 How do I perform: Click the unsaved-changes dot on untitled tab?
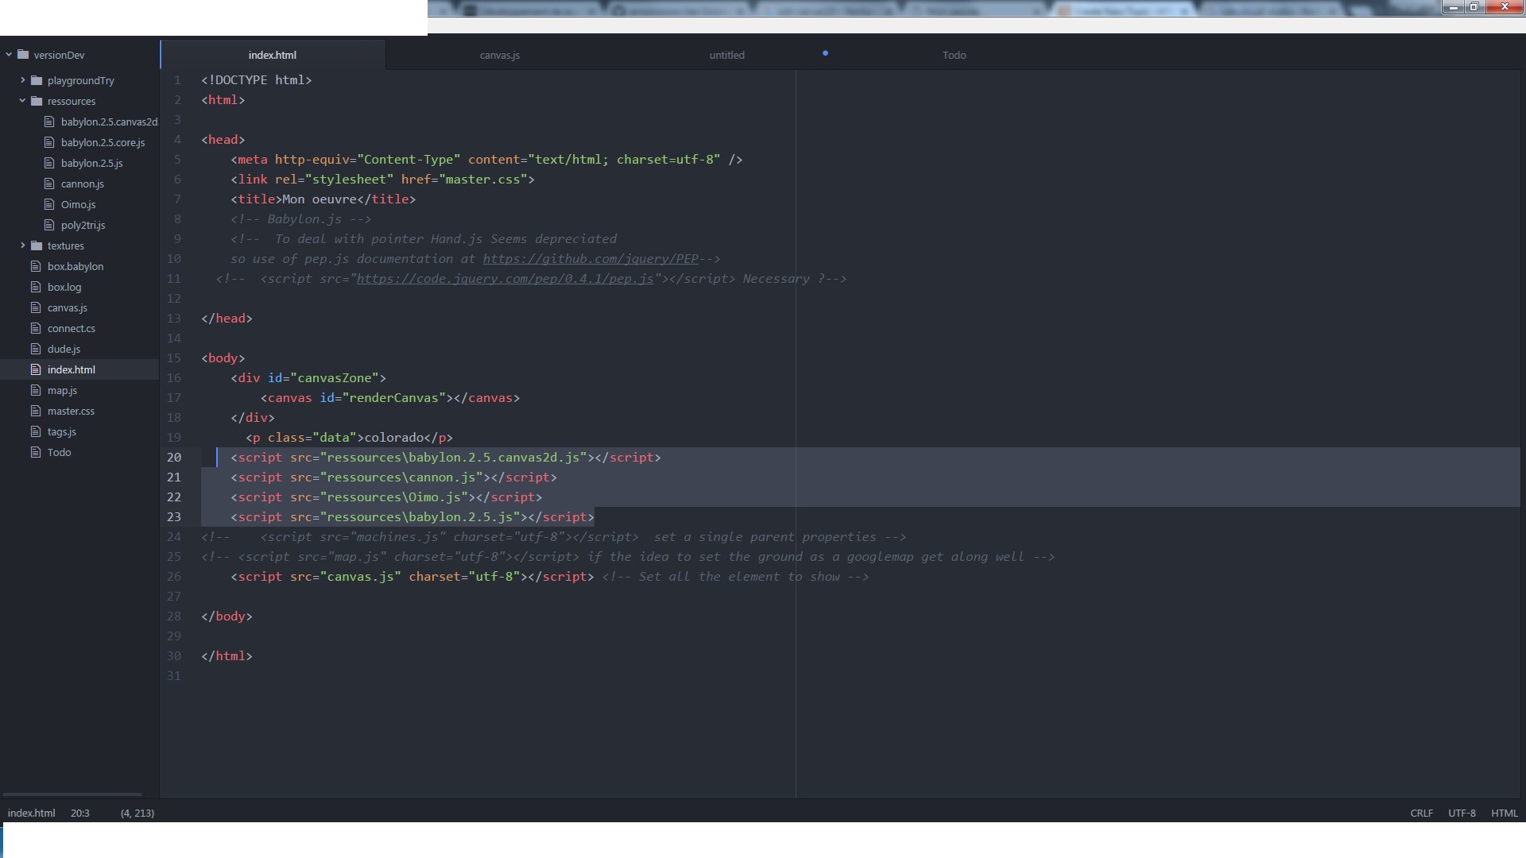(x=825, y=53)
